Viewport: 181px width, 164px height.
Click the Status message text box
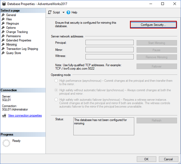pos(104,126)
